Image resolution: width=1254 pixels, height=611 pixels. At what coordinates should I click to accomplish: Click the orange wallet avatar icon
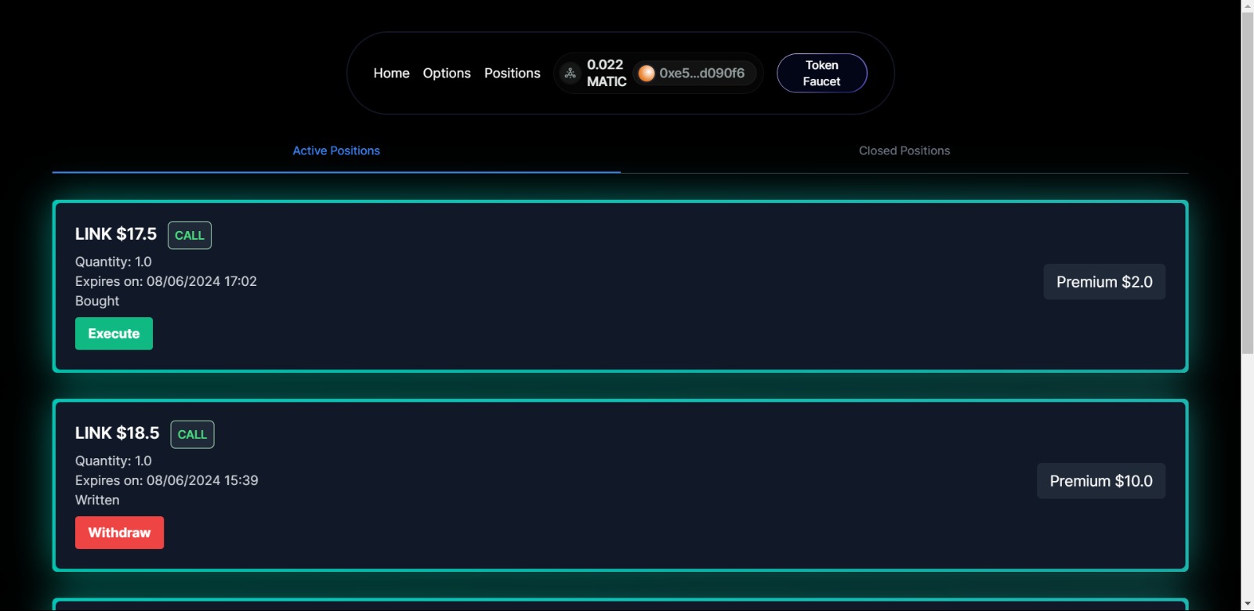[647, 73]
